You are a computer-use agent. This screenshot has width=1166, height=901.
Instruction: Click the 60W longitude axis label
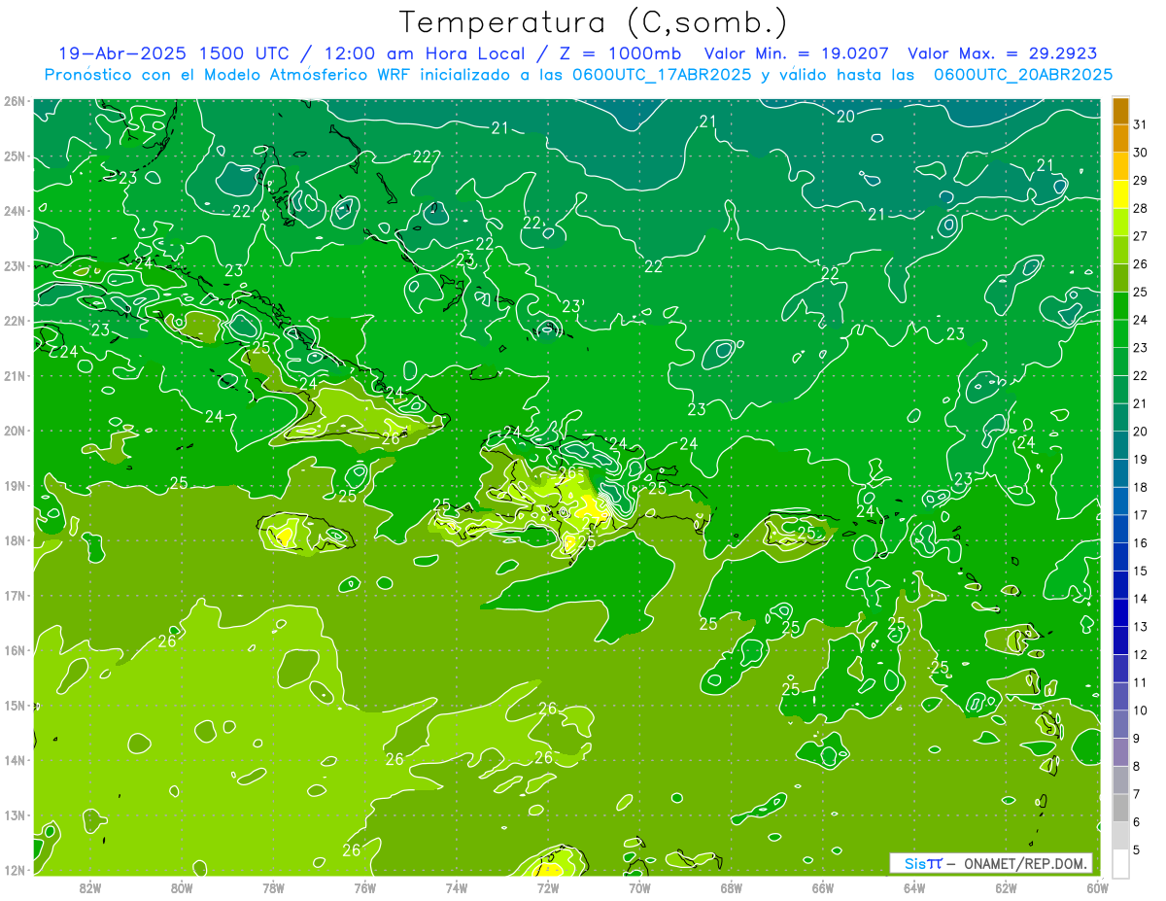[x=1098, y=887]
